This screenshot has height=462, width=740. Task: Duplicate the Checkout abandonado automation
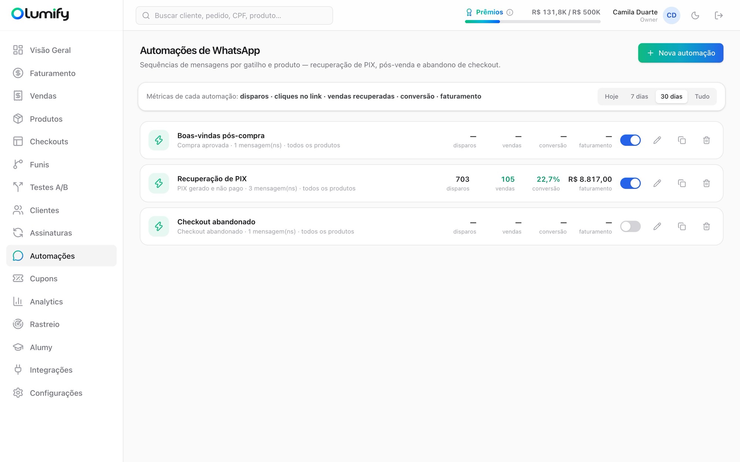pos(682,226)
